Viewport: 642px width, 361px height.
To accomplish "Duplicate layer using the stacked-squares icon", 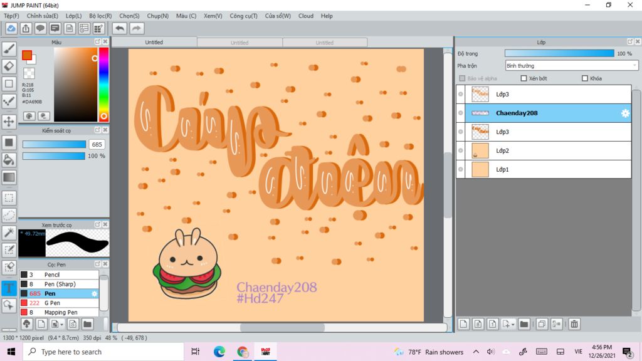I will (541, 324).
